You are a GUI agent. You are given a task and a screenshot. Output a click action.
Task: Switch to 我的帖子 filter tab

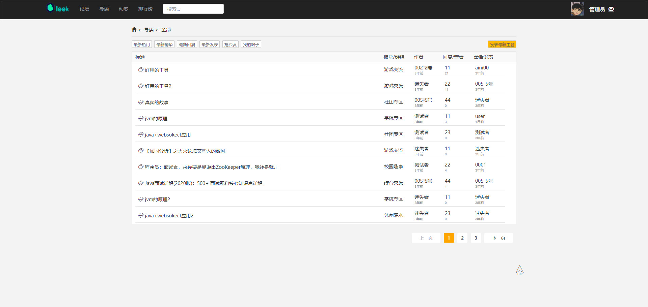251,44
